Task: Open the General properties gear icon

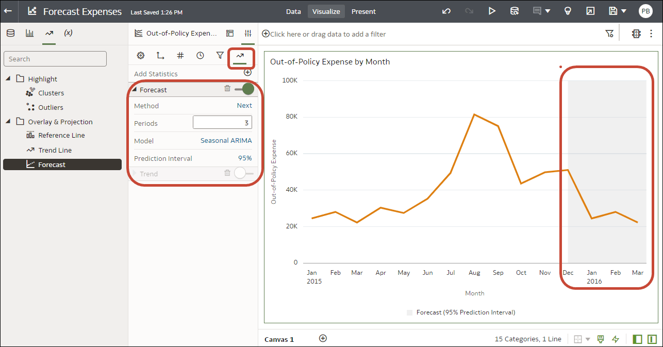Action: [x=141, y=55]
